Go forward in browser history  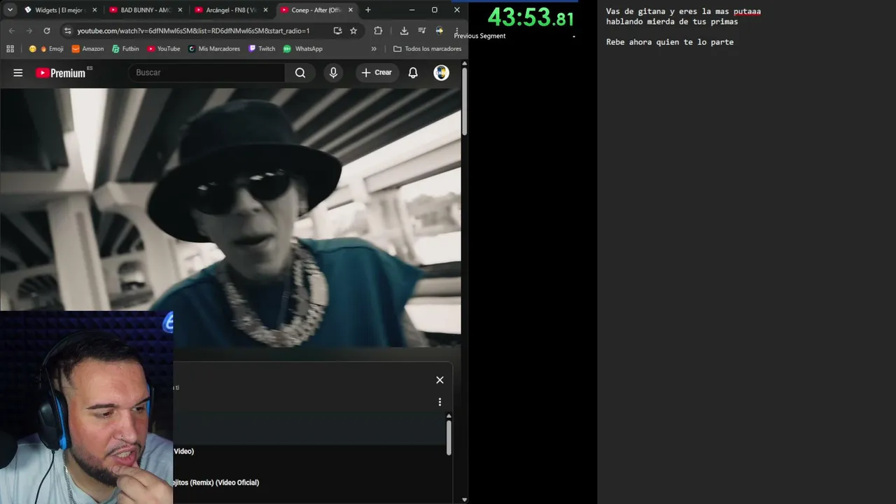tap(29, 31)
